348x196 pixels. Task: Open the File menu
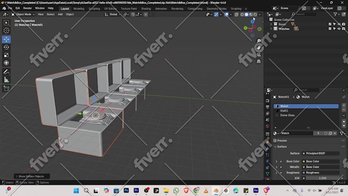10,8
